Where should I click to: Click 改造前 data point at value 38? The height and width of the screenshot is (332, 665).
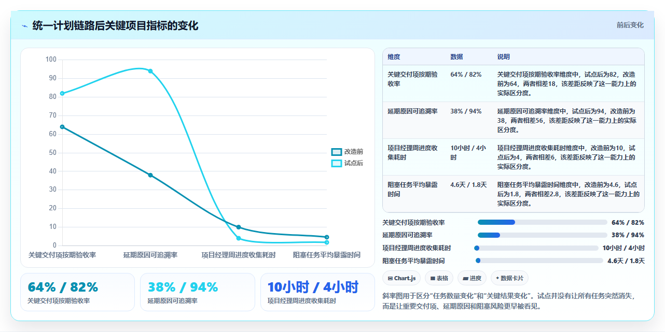(x=150, y=175)
